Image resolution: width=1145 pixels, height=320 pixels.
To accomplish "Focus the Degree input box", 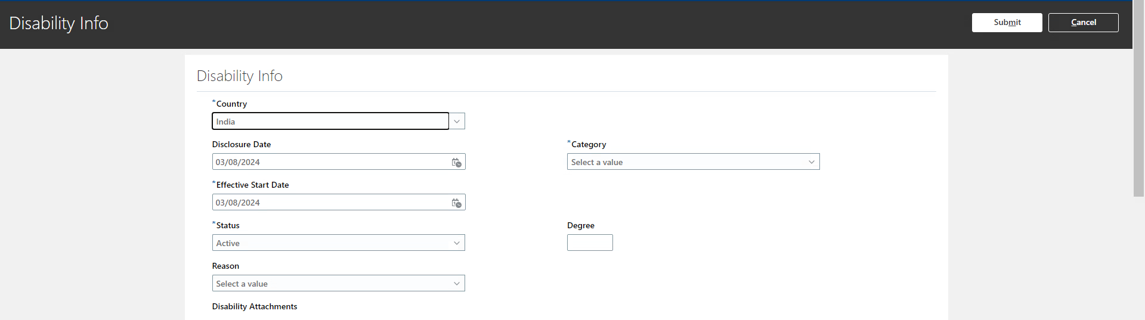I will click(590, 243).
